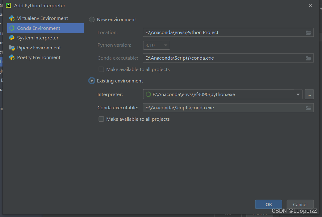Close the Add Python Interpreter dialog
The width and height of the screenshot is (322, 217).
pyautogui.click(x=310, y=5)
